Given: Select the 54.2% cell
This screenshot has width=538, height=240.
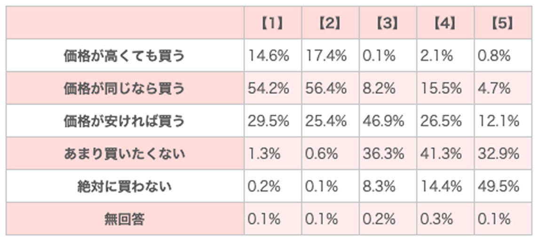Looking at the screenshot, I should [x=268, y=89].
